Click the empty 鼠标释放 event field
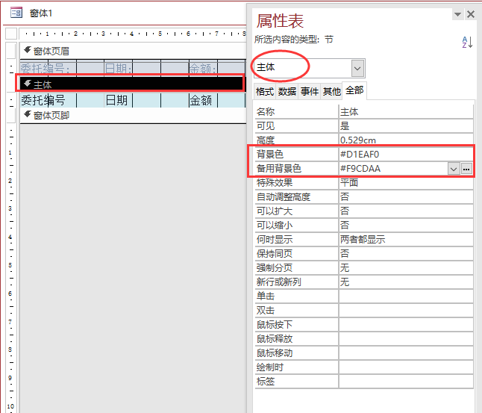Screen dimensions: 482x413 405,338
